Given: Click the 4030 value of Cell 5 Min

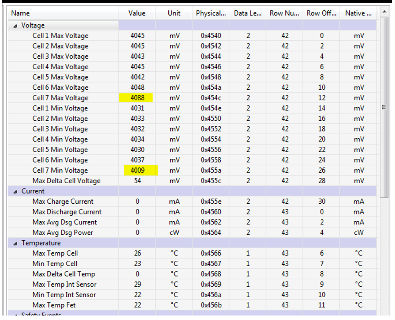Looking at the screenshot, I should [x=137, y=149].
